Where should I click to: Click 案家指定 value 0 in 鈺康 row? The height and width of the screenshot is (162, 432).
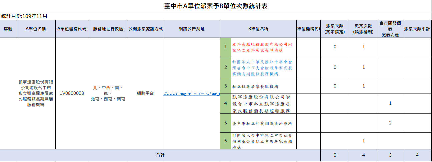pyautogui.click(x=335, y=86)
